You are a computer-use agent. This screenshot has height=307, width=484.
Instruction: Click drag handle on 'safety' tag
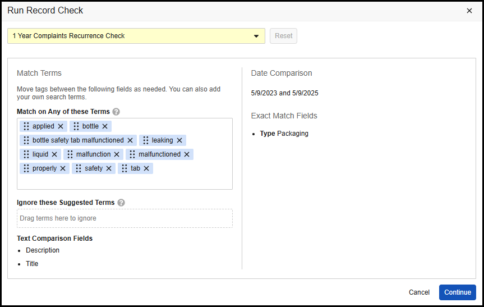click(x=79, y=168)
